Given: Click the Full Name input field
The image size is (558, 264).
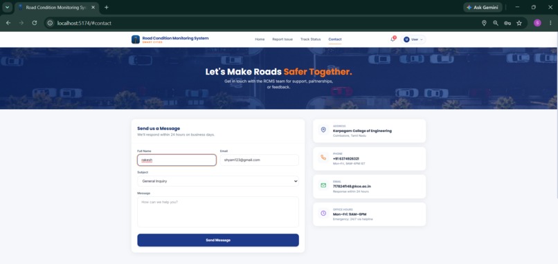Looking at the screenshot, I should pos(177,160).
